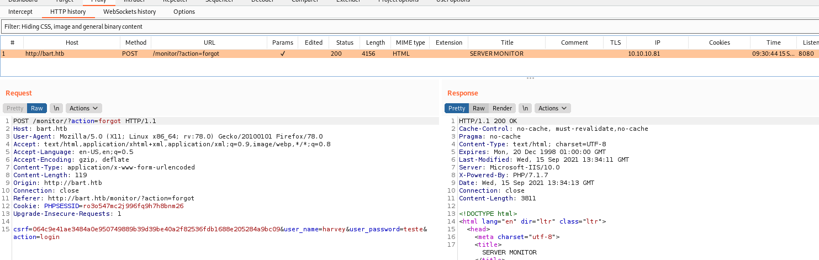Switch Request view to Raw

point(37,108)
